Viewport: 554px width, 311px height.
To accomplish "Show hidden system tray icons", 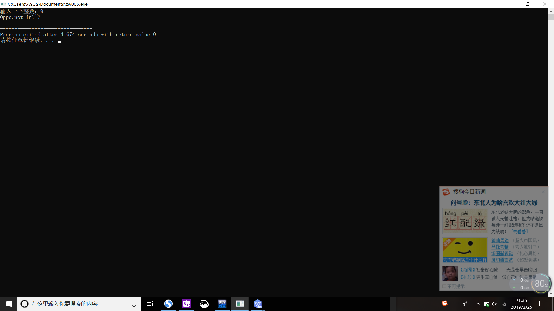I will [x=478, y=304].
